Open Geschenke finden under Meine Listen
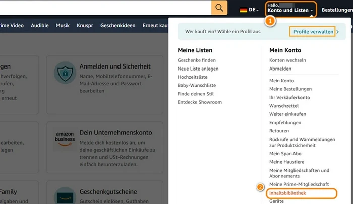The width and height of the screenshot is (353, 204). coord(197,60)
